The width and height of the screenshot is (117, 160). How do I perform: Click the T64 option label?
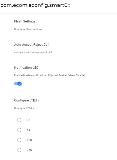coord(28,130)
